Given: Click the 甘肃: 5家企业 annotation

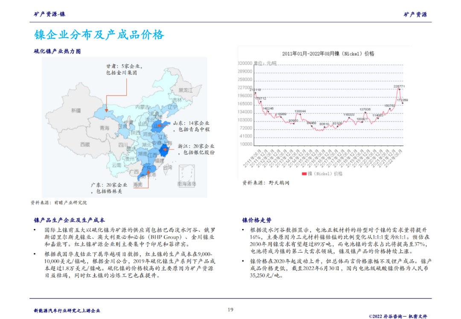Looking at the screenshot, I should tap(124, 70).
